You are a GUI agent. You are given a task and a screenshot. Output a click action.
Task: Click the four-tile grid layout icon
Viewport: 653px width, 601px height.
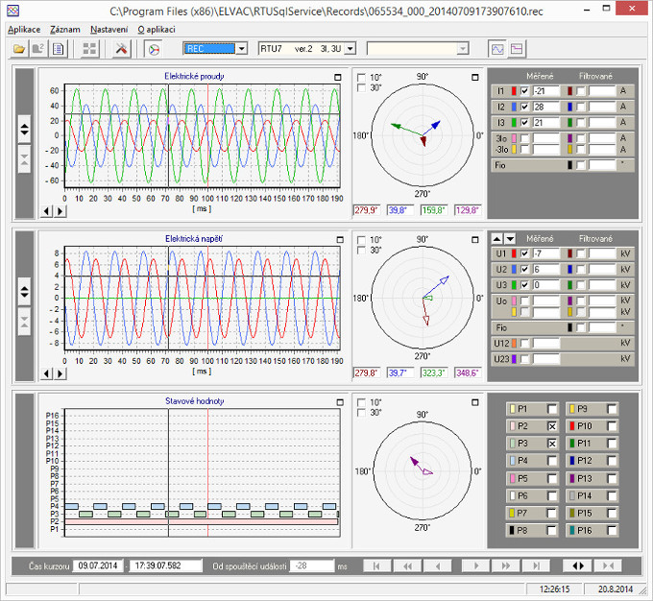point(89,49)
